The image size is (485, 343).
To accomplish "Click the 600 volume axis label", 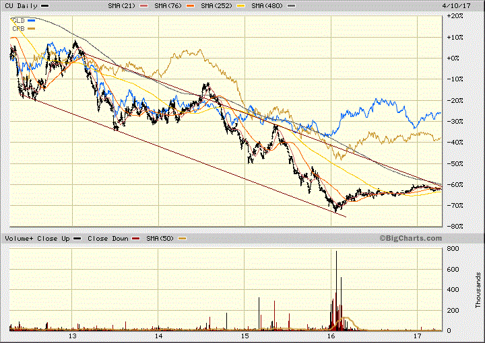I will (453, 269).
